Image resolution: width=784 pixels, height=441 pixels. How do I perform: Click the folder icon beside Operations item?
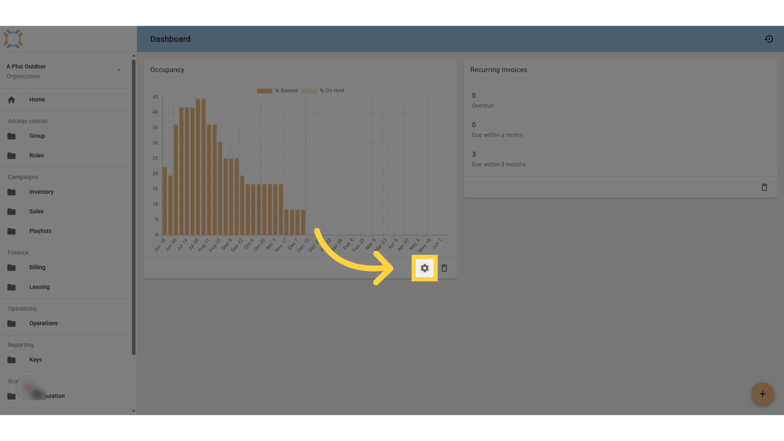(11, 323)
